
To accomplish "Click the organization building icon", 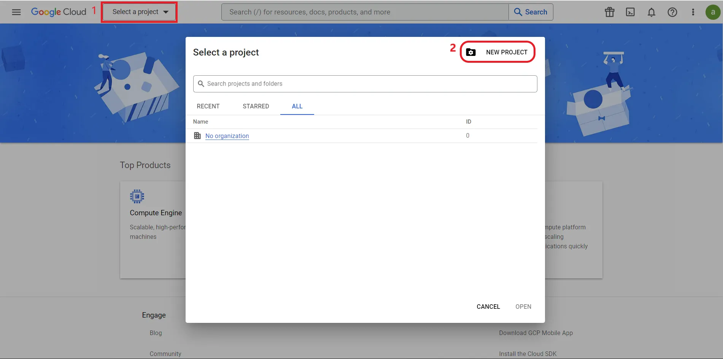I will pos(197,135).
